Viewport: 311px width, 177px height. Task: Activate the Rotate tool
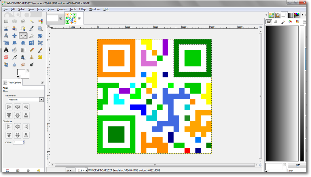40,36
